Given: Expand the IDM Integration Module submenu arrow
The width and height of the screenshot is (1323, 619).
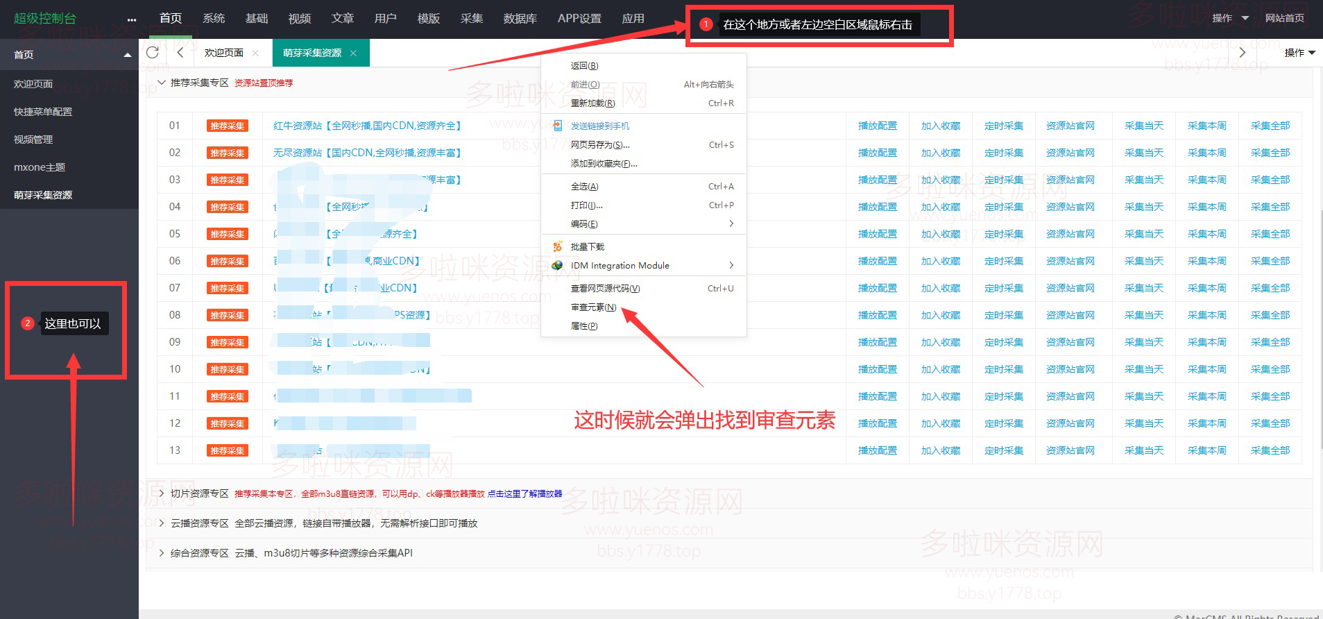Looking at the screenshot, I should tap(731, 265).
